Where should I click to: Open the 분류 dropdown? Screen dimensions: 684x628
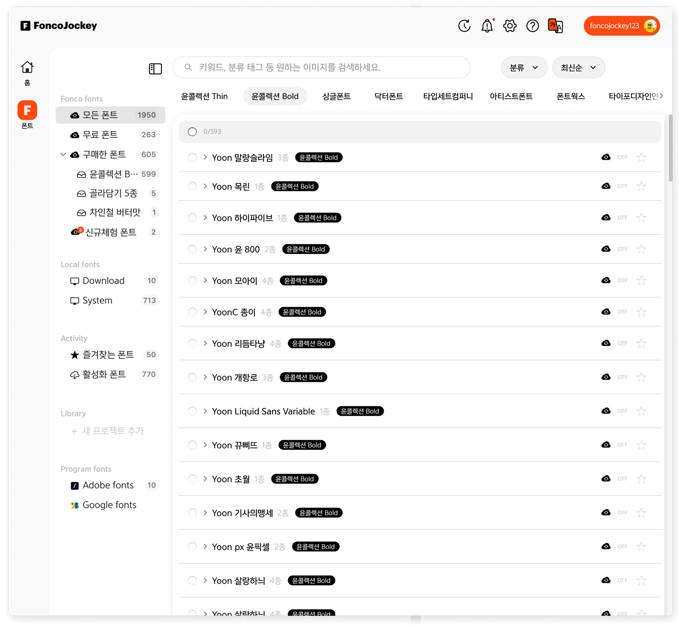(524, 68)
